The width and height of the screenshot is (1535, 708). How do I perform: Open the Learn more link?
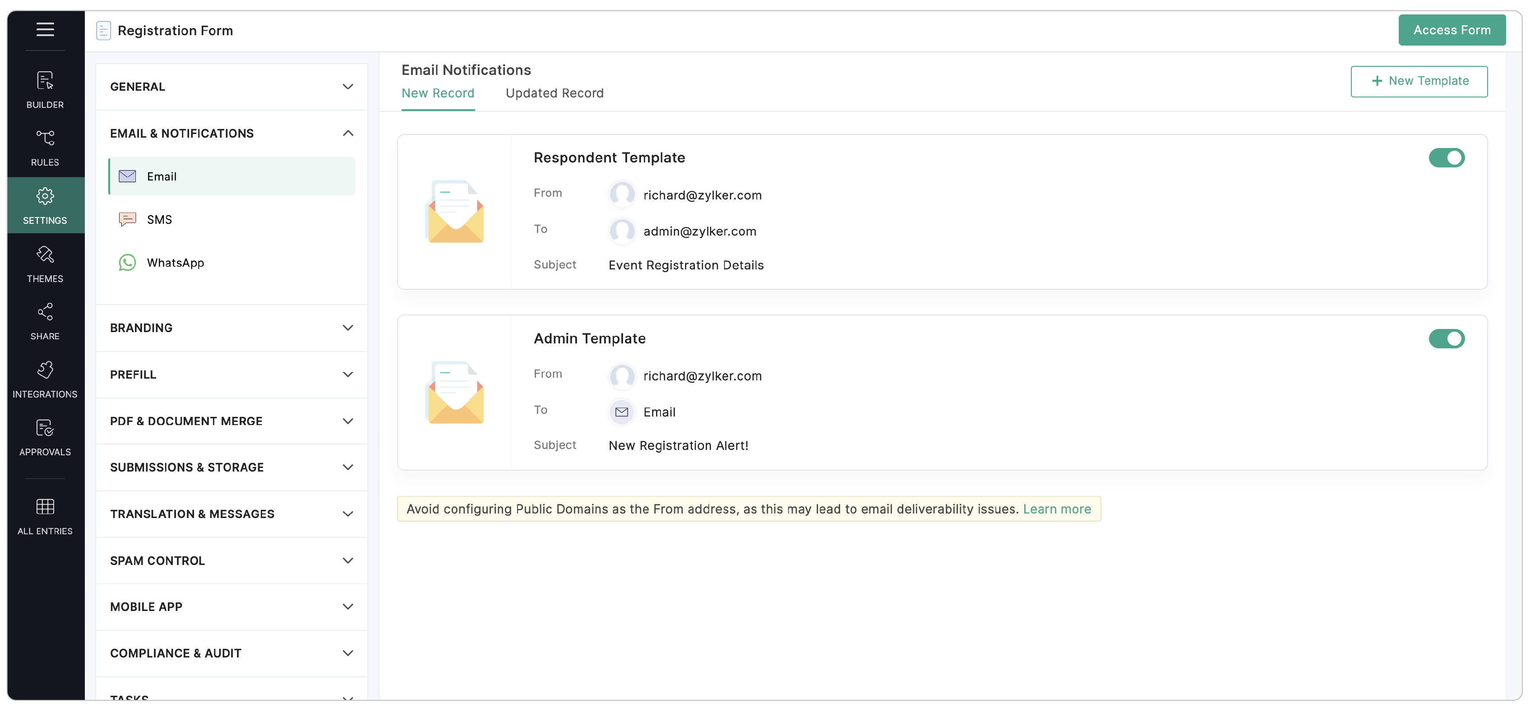[1057, 509]
